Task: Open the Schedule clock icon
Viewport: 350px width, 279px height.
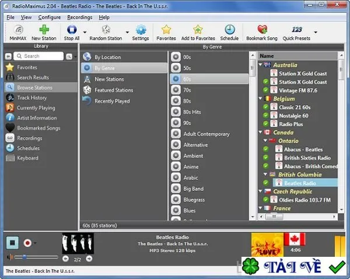Action: pyautogui.click(x=229, y=30)
